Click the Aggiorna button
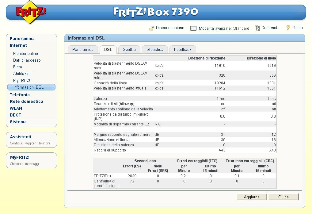 click(252, 197)
